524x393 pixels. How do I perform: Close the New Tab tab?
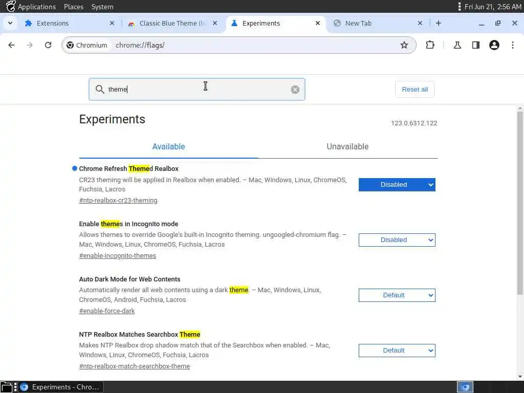pyautogui.click(x=420, y=23)
